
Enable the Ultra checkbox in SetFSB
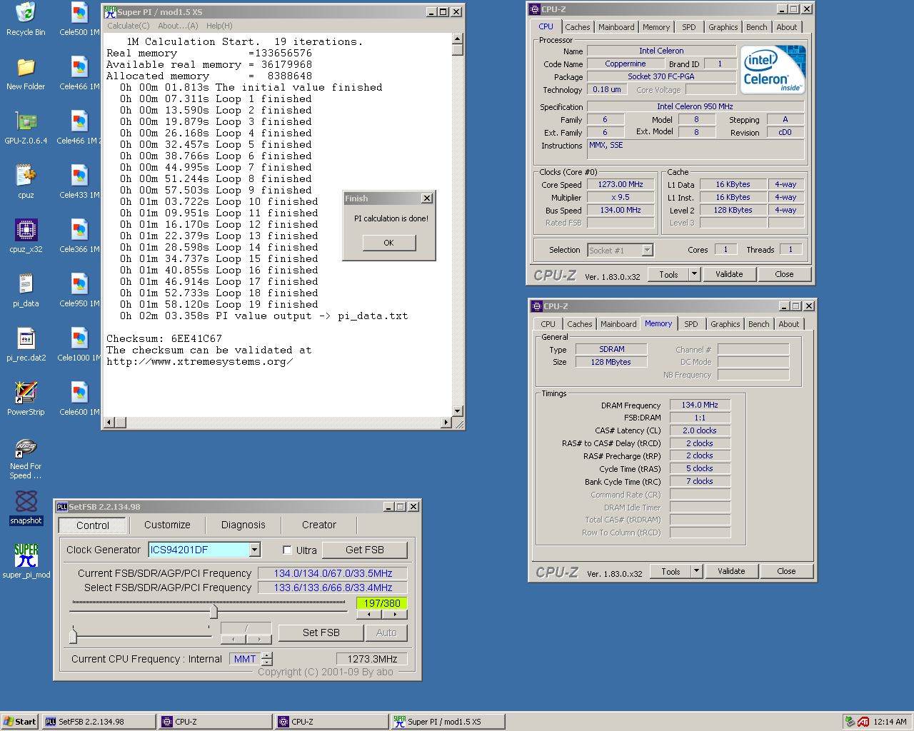(x=287, y=550)
